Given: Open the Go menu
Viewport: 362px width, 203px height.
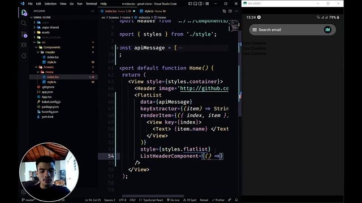Looking at the screenshot, I should tap(72, 4).
